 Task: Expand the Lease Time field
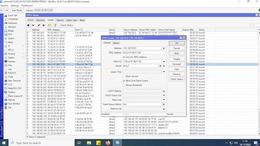[x=164, y=72]
